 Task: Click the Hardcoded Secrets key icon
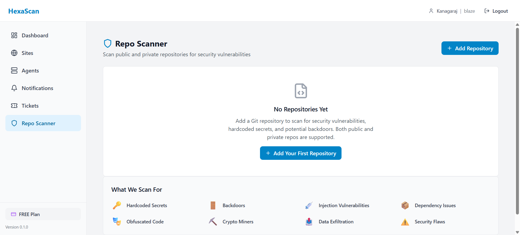[x=117, y=206]
